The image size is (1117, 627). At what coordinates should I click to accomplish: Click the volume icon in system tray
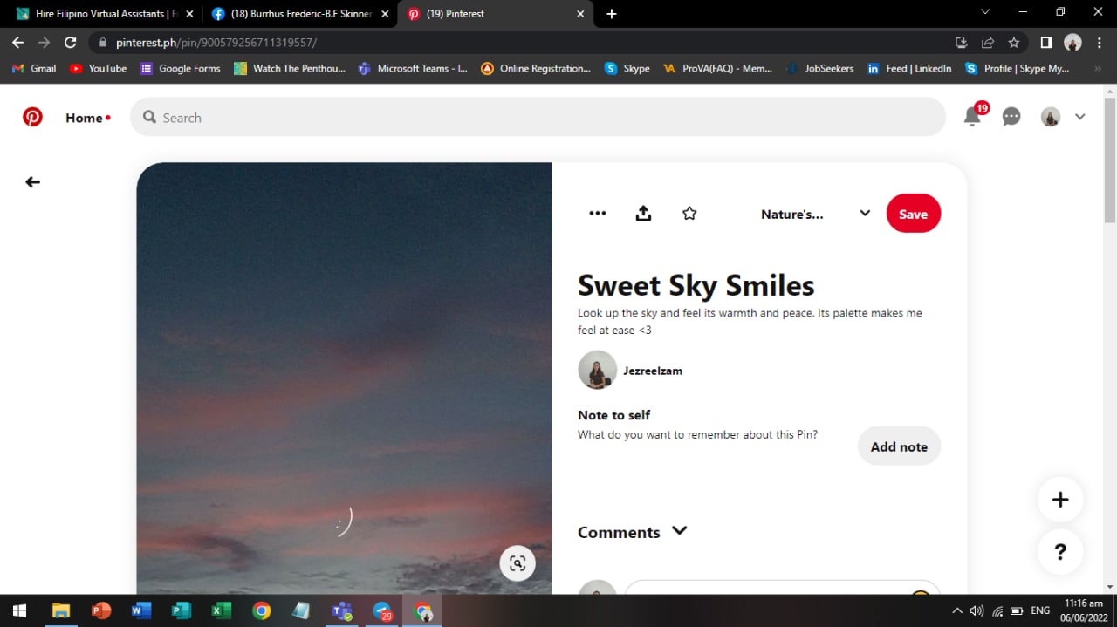tap(977, 610)
